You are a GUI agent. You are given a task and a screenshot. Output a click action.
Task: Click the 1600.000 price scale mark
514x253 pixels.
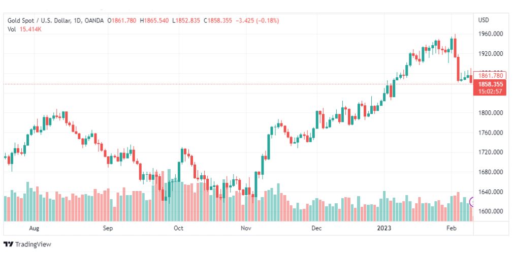click(491, 211)
